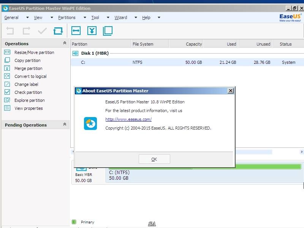Click the Disk 1 (MBR) disk icon
The width and height of the screenshot is (304, 228).
[75, 53]
